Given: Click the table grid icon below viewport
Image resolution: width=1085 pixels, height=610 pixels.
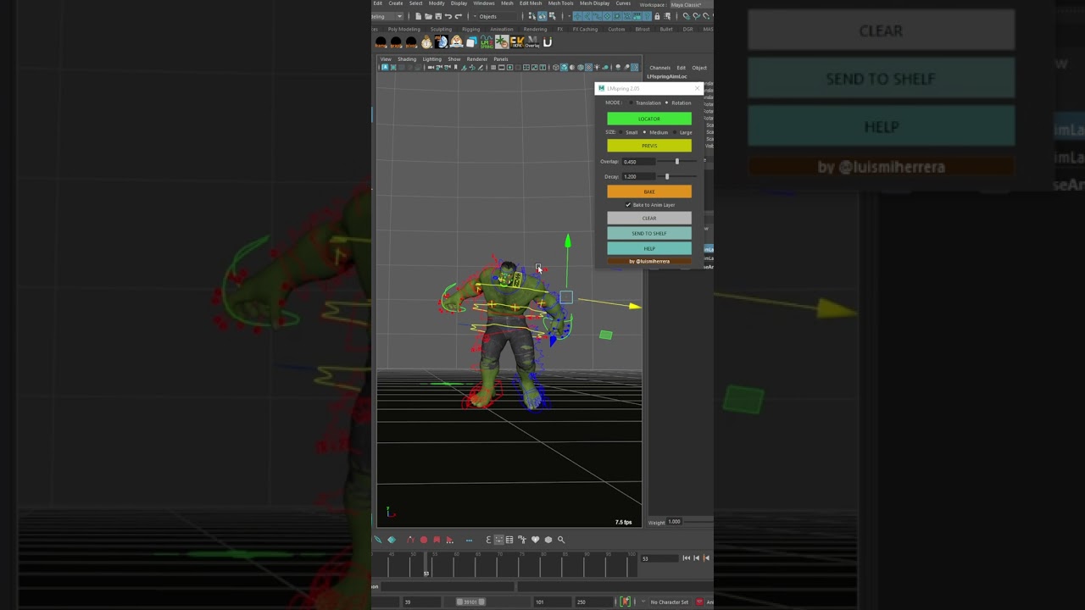Looking at the screenshot, I should 509,540.
